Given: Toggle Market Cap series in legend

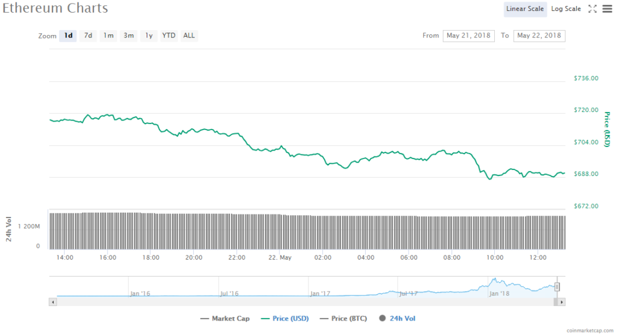Looking at the screenshot, I should 226,318.
